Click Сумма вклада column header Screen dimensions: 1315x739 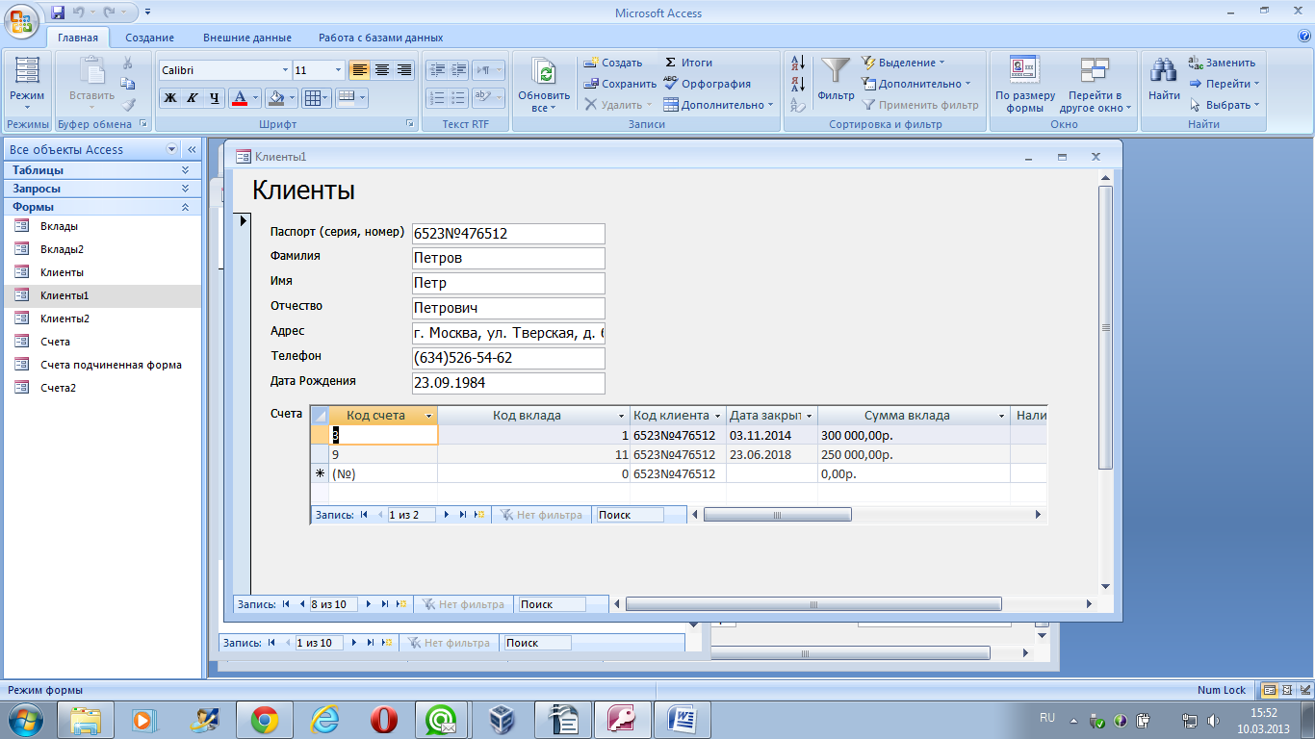pyautogui.click(x=914, y=416)
